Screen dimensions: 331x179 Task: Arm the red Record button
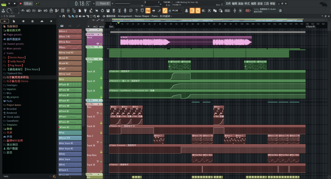(x=20, y=3)
